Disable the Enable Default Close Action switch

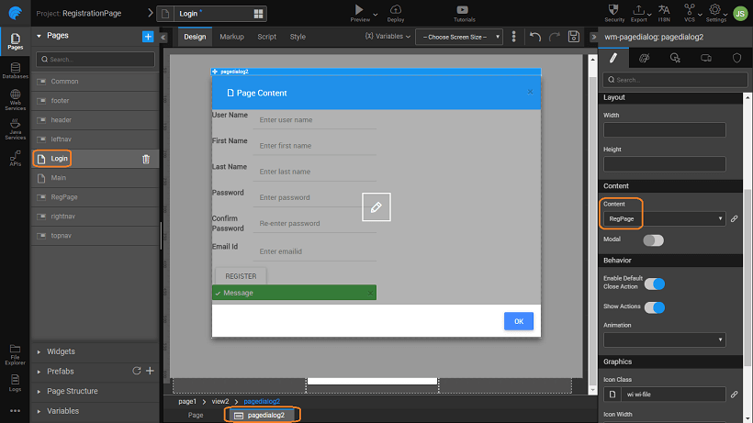(x=656, y=283)
